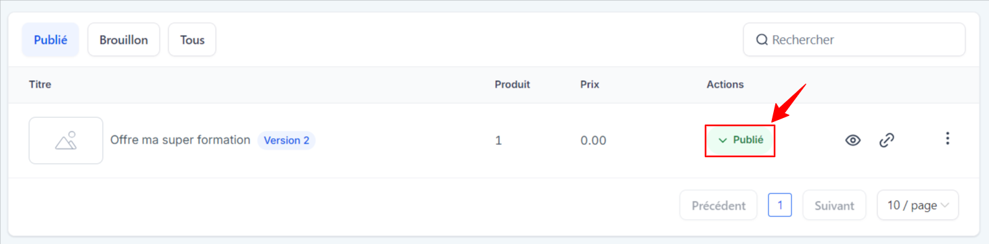Image resolution: width=989 pixels, height=244 pixels.
Task: Go to the Suivant page
Action: (834, 205)
